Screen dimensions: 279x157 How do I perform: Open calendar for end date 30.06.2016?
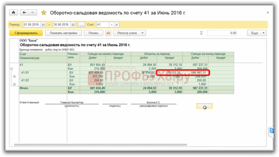point(73,25)
